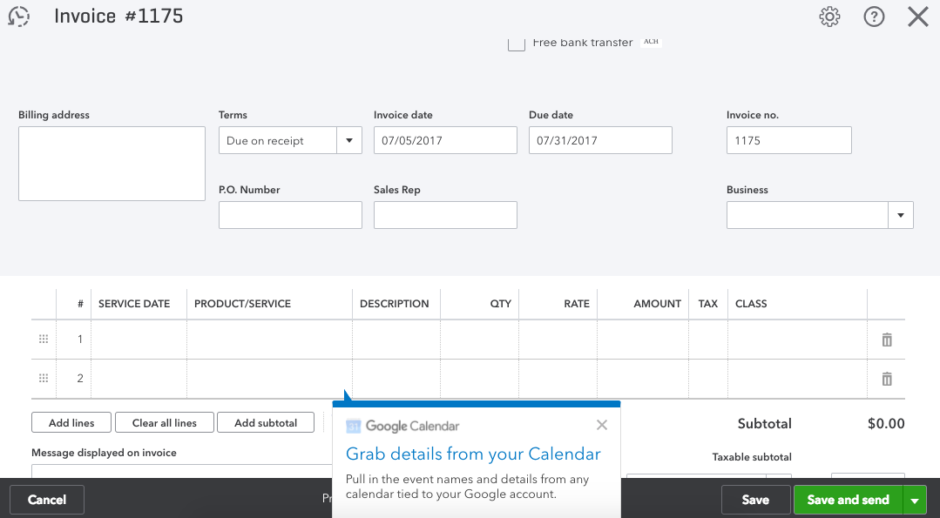Screen dimensions: 940x518
Task: Delete line 1 with trash icon
Action: 887,340
